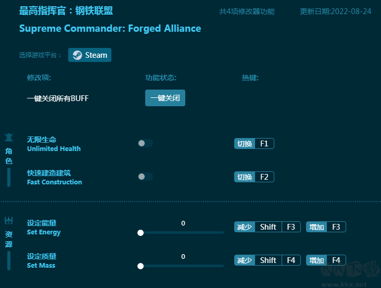The width and height of the screenshot is (381, 288).
Task: Enable the Fast Construction toggle
Action: point(145,177)
